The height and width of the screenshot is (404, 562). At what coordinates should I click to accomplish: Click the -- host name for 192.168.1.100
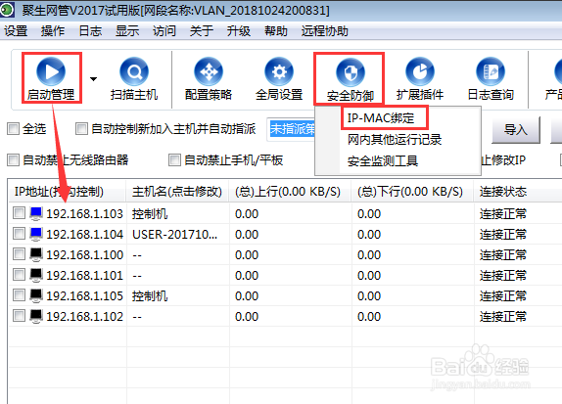[137, 255]
